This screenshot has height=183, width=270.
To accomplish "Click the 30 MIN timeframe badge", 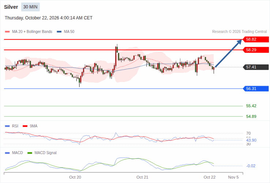I will point(30,7).
